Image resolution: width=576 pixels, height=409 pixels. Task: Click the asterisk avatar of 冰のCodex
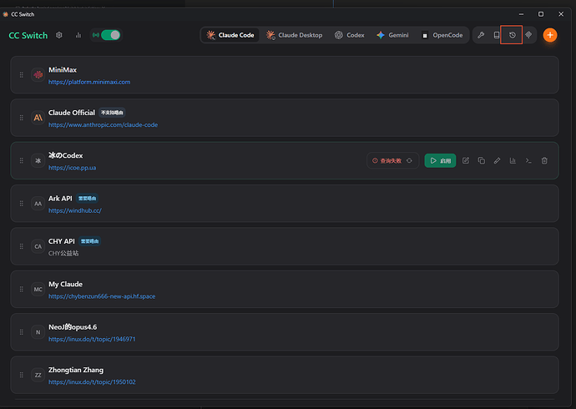click(x=38, y=161)
